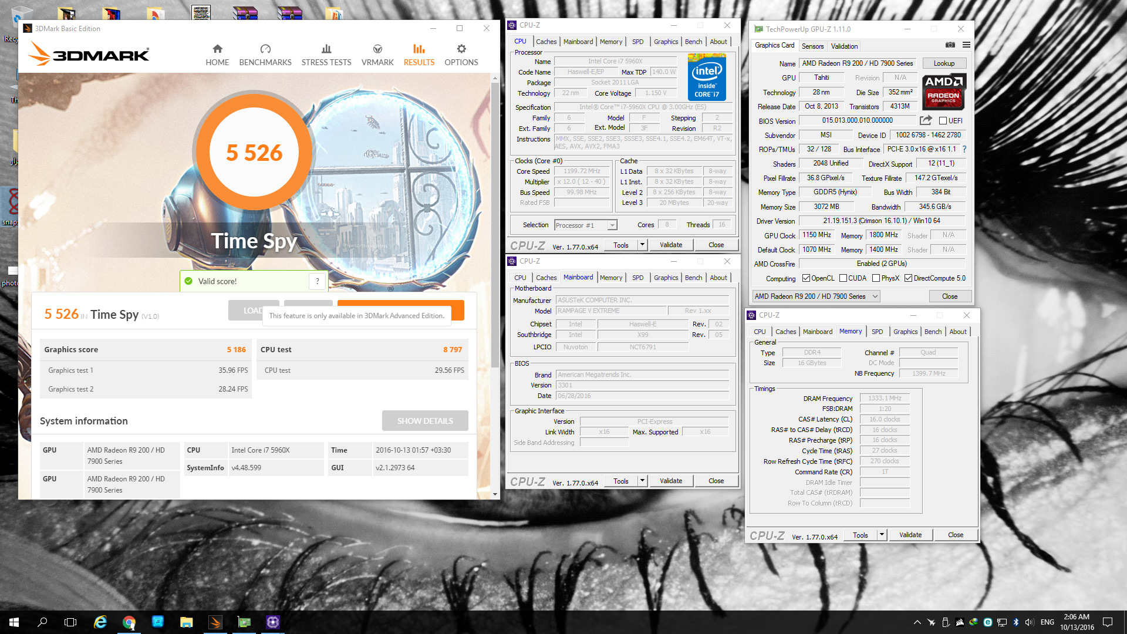Click the 5 186 Graphics score value
This screenshot has height=634, width=1127.
237,349
